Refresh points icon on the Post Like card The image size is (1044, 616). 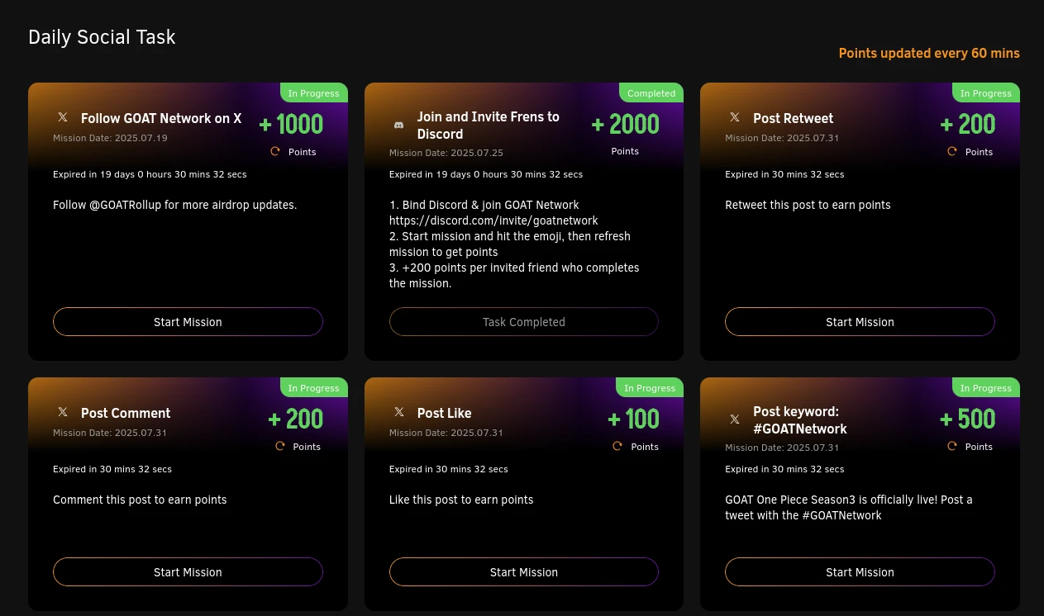pos(617,446)
